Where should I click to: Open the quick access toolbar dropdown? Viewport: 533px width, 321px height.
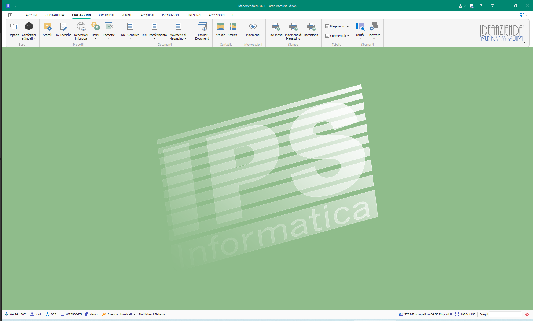click(x=15, y=6)
